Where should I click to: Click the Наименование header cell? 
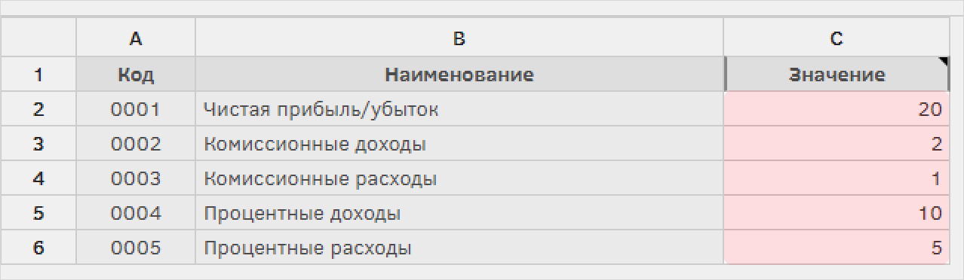pos(459,75)
